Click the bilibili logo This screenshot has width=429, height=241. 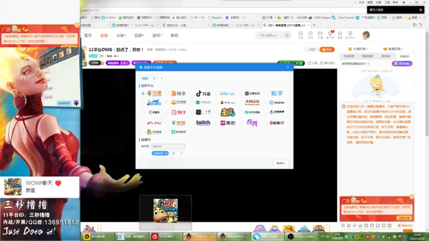[x=227, y=93]
